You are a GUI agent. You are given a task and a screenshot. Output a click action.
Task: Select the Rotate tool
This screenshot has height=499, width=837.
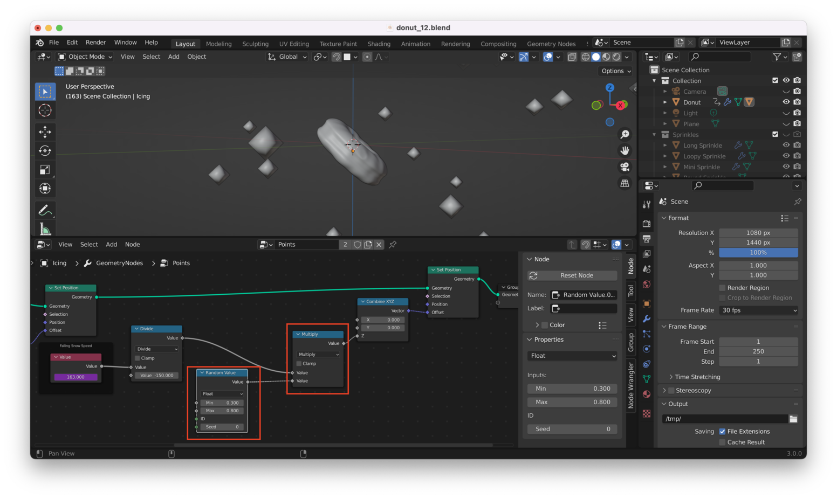pos(45,151)
